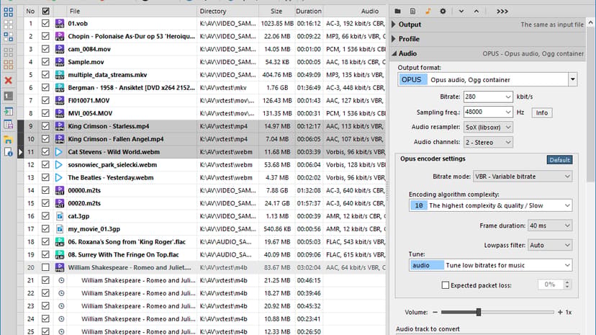Click the Default button in Opus encoder settings
The width and height of the screenshot is (596, 335).
[559, 160]
